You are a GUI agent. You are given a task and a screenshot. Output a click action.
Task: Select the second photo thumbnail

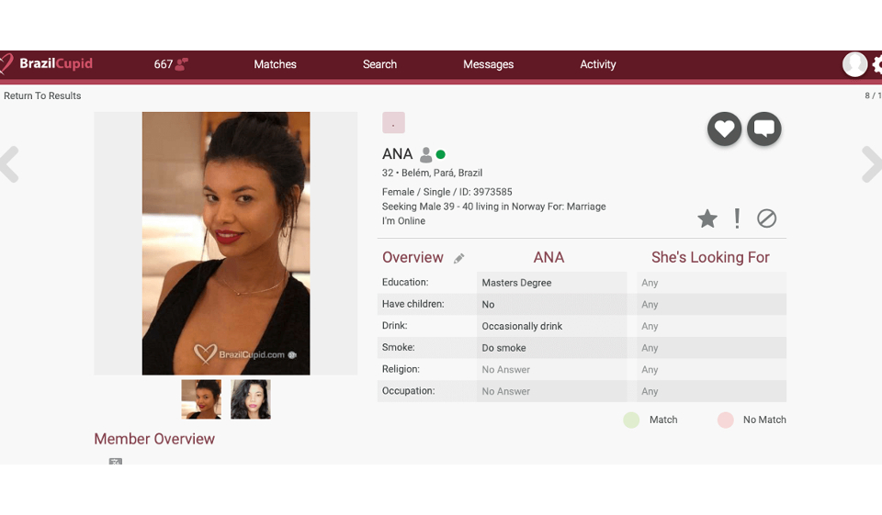[250, 399]
